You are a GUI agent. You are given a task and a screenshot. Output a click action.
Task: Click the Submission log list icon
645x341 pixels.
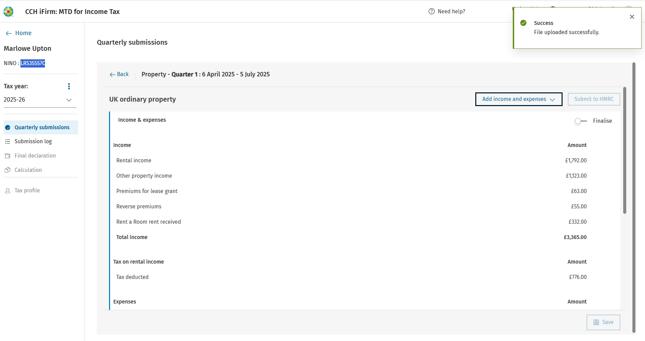click(7, 142)
